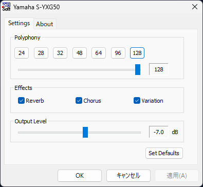The image size is (203, 187).
Task: Close the Yamaha S-YXG50 dialog
Action: point(195,7)
